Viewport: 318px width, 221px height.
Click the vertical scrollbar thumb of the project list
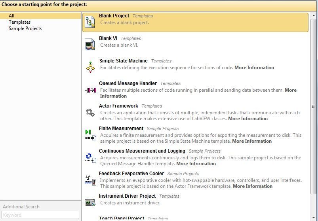[314, 106]
